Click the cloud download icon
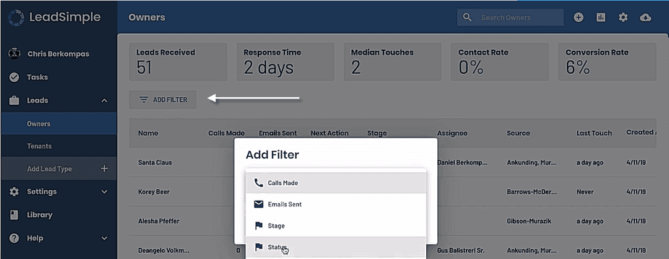 tap(645, 17)
